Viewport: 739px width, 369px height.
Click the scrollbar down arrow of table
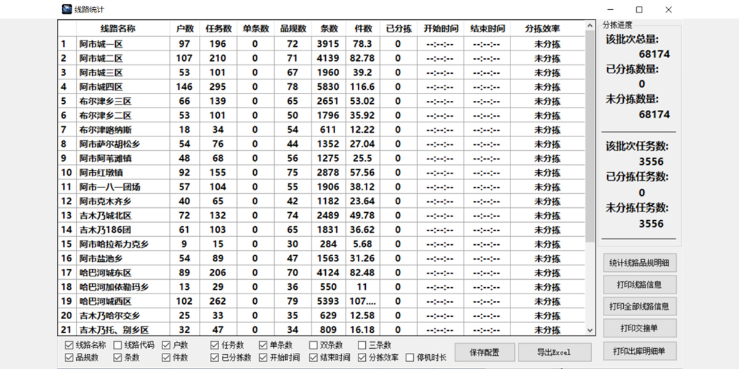click(591, 330)
